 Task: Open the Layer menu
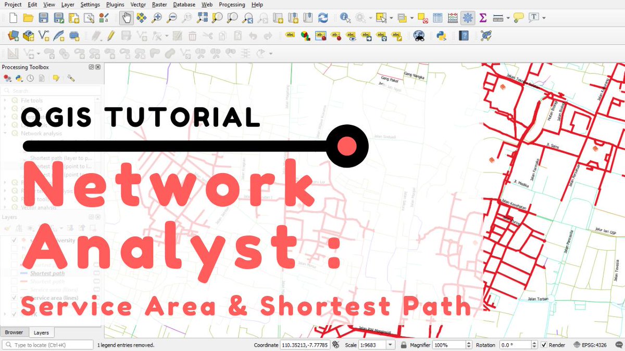68,4
